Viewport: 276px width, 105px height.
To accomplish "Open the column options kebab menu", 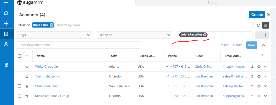I will point(262,56).
